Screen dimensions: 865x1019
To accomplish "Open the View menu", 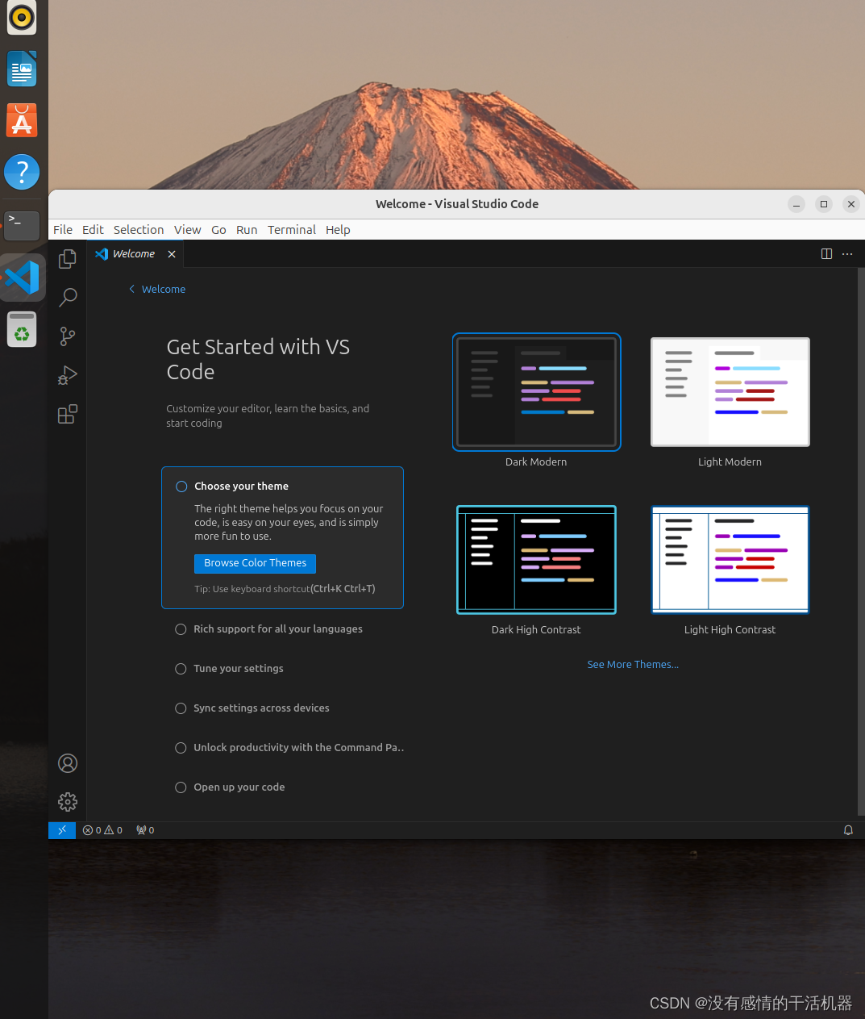I will pyautogui.click(x=188, y=230).
